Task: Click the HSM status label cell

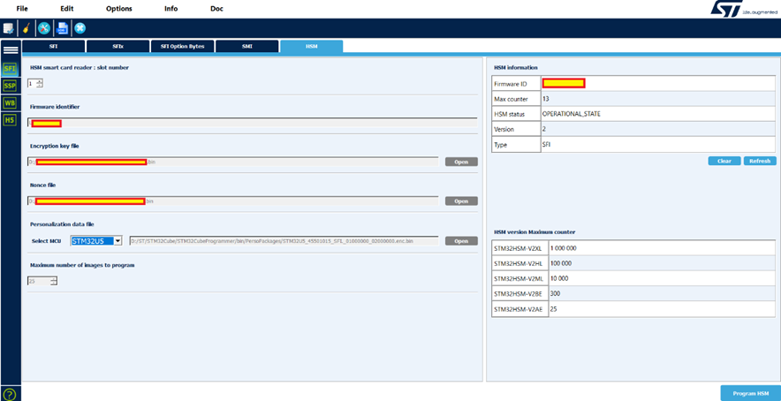Action: 516,114
